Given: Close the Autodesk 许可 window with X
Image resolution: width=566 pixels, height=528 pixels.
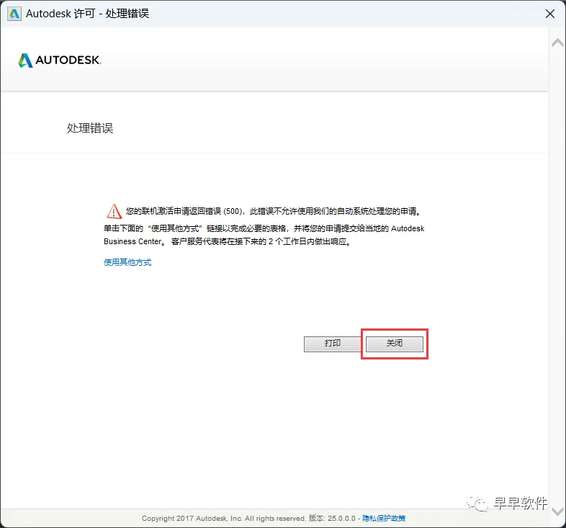Looking at the screenshot, I should point(549,14).
